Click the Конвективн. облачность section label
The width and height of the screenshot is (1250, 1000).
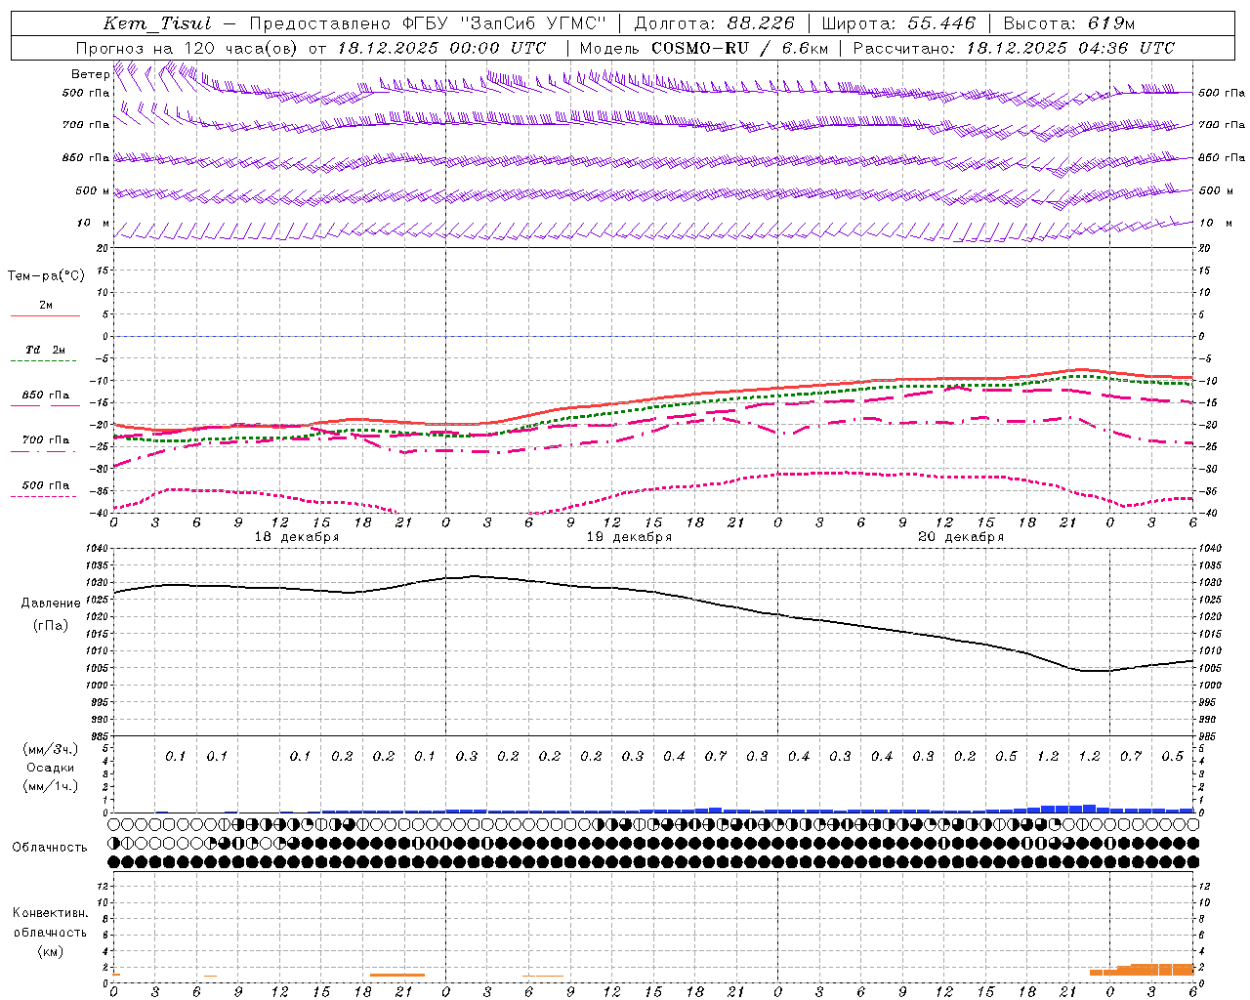pyautogui.click(x=50, y=923)
